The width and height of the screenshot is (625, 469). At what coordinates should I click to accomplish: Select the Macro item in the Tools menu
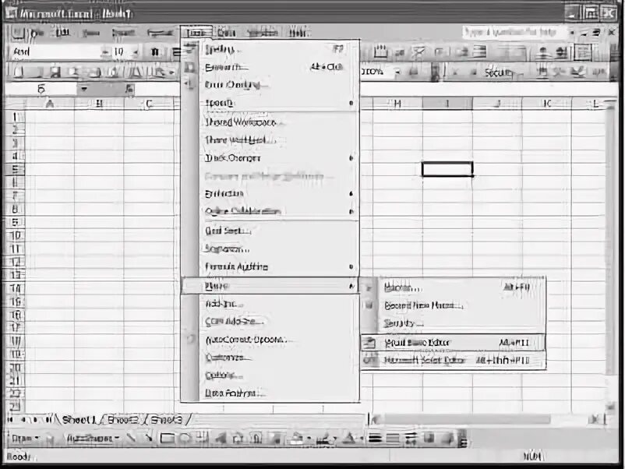click(270, 286)
